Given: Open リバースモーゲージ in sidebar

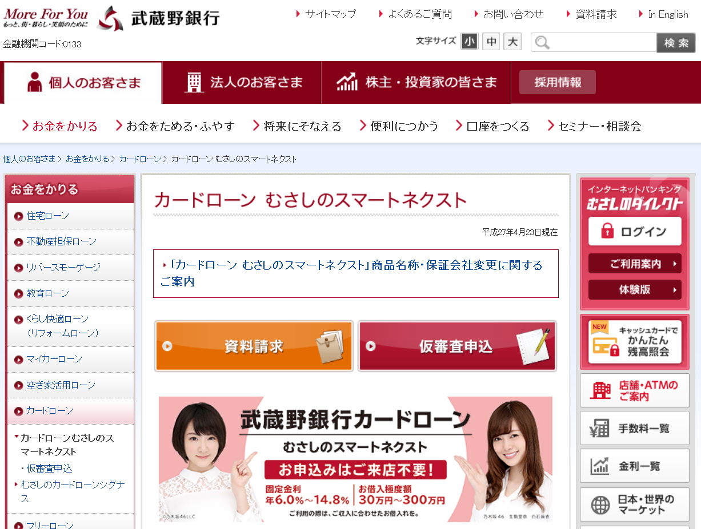Looking at the screenshot, I should (71, 267).
